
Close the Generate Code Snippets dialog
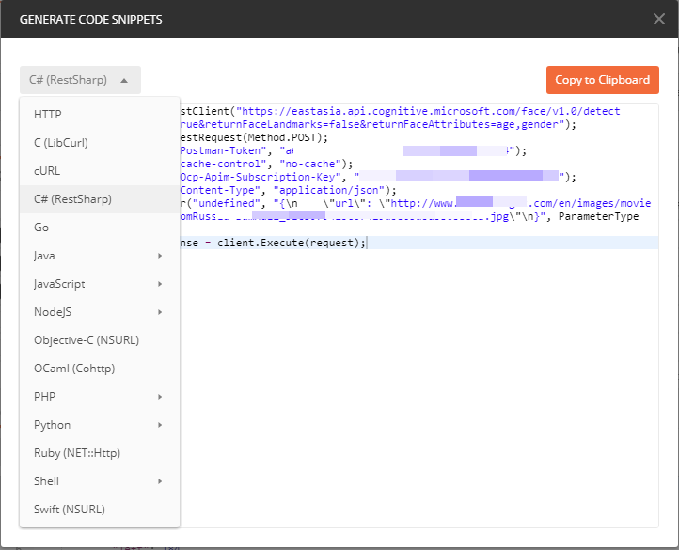(x=658, y=19)
